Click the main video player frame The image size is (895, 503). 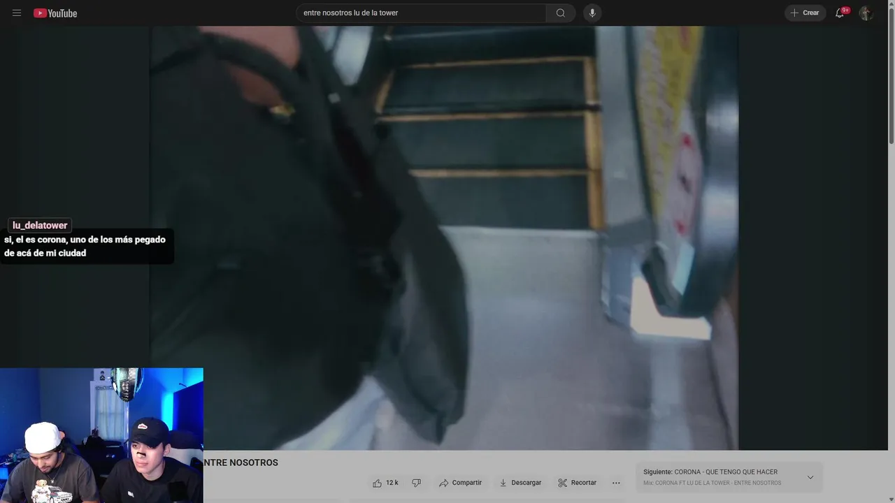coord(444,238)
